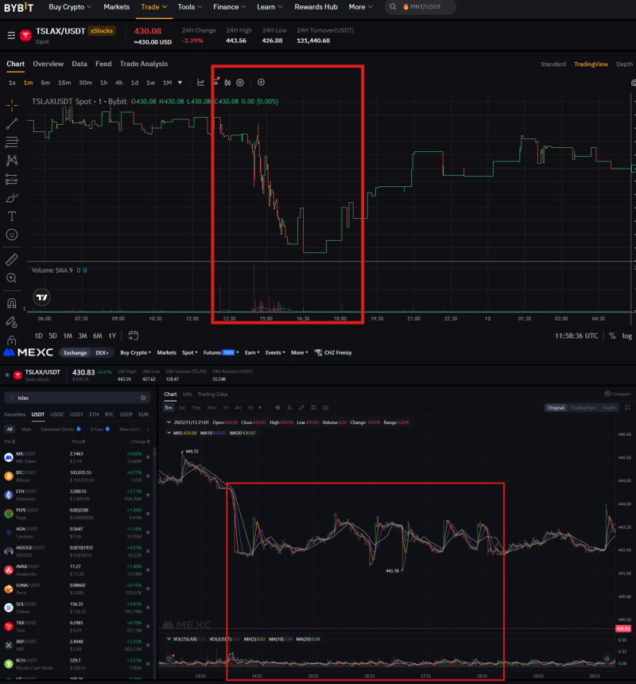This screenshot has width=636, height=684.
Task: Select the ruler measurement tool
Action: [x=11, y=258]
